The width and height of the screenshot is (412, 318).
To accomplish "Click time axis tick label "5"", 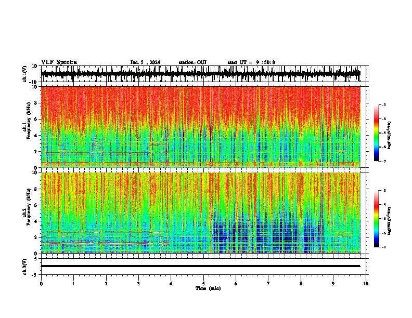I will (x=203, y=284).
